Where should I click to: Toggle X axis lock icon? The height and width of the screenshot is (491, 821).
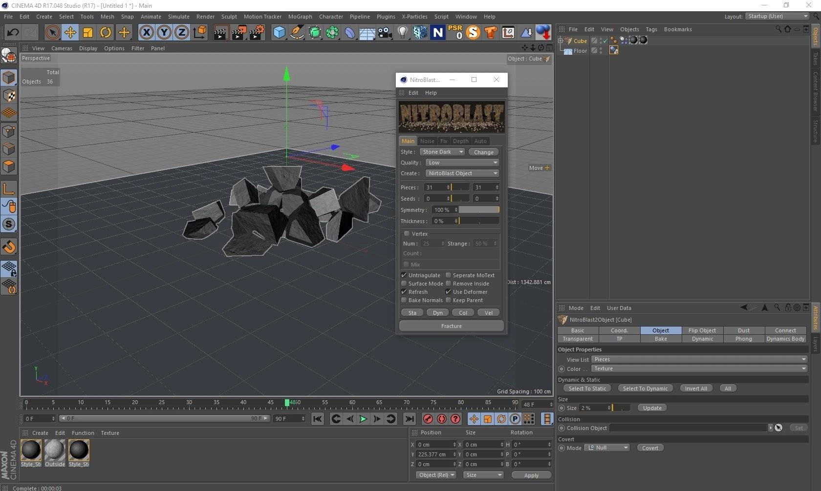tap(146, 33)
